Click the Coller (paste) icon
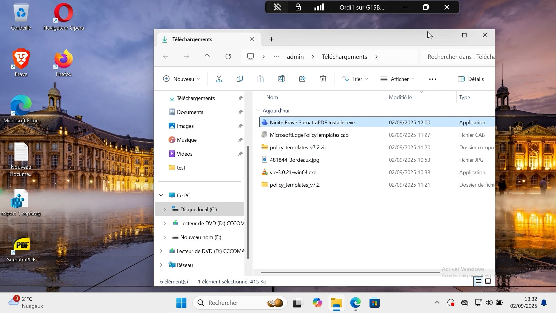The width and height of the screenshot is (556, 313). click(x=260, y=79)
